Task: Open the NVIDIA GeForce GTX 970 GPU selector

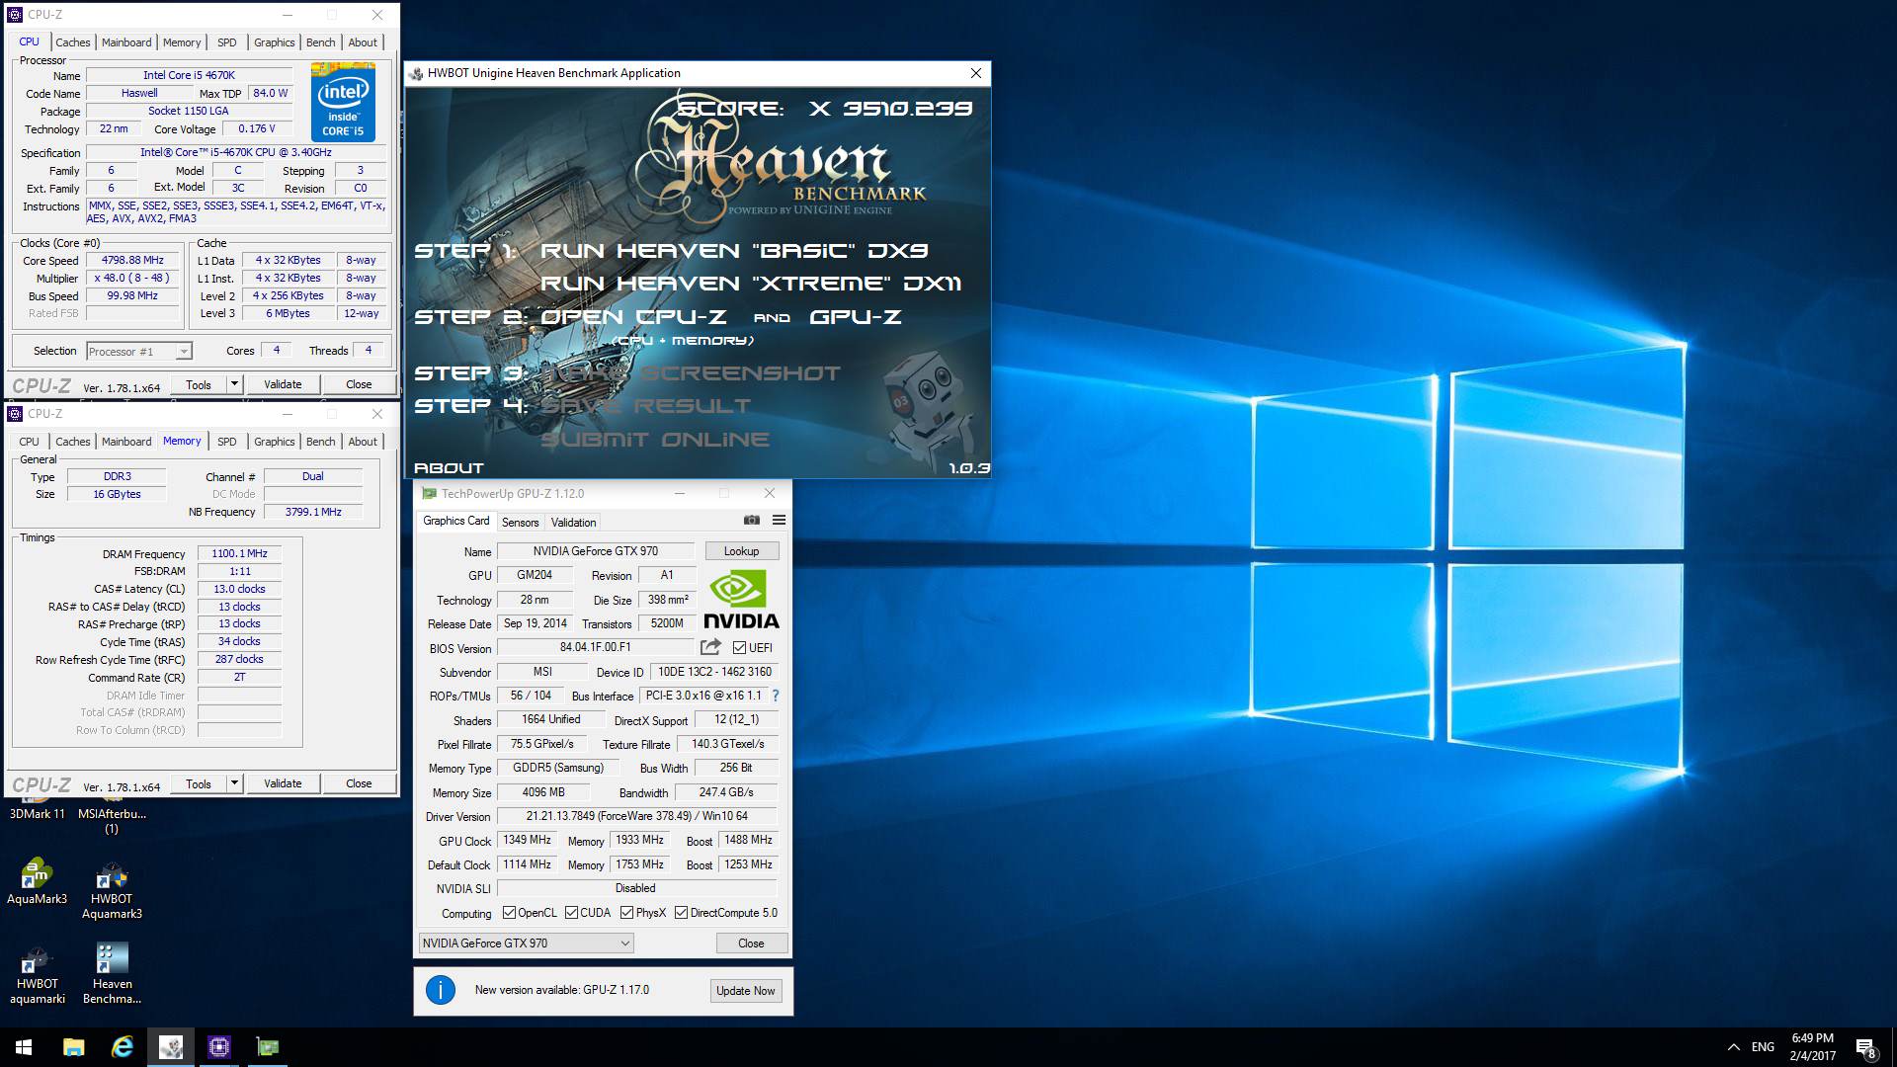Action: pos(526,944)
